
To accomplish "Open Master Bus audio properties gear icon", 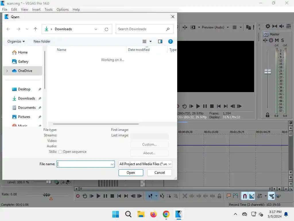I will click(x=268, y=26).
